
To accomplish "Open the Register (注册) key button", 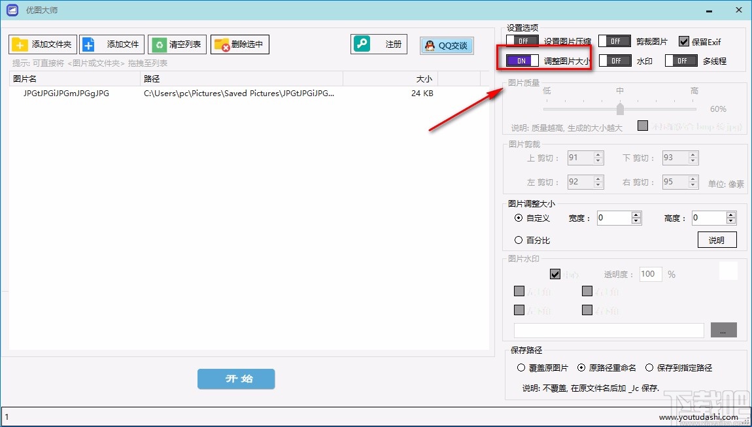I will (x=379, y=44).
